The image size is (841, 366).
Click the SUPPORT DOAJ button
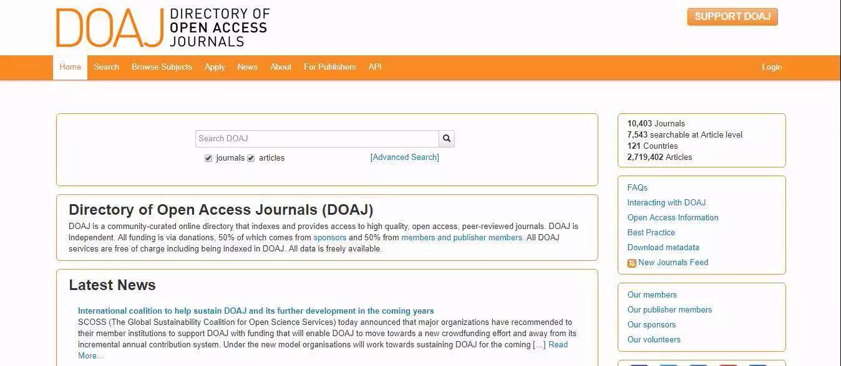732,17
